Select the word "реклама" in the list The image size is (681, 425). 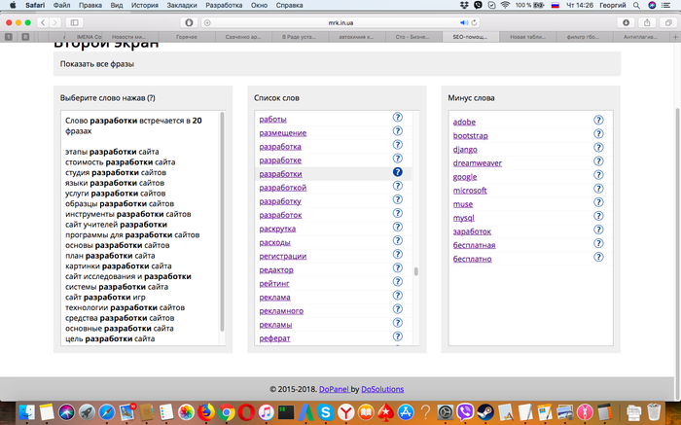tap(274, 297)
